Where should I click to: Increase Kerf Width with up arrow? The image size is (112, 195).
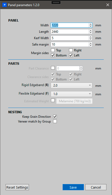(x=91, y=37)
